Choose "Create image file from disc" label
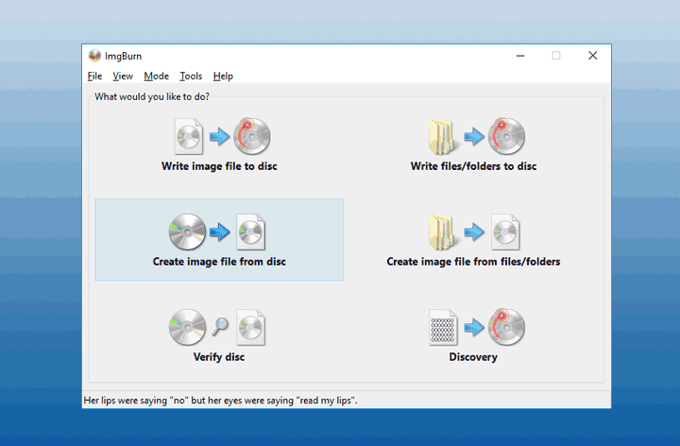This screenshot has width=680, height=446. click(x=219, y=262)
